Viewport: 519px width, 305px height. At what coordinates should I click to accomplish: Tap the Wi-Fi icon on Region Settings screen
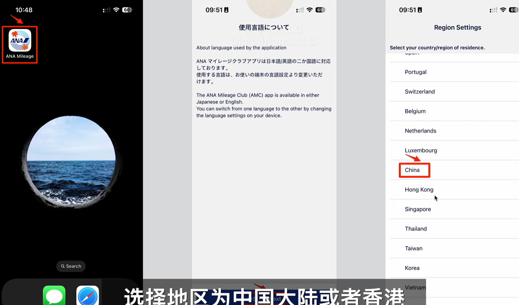(503, 10)
